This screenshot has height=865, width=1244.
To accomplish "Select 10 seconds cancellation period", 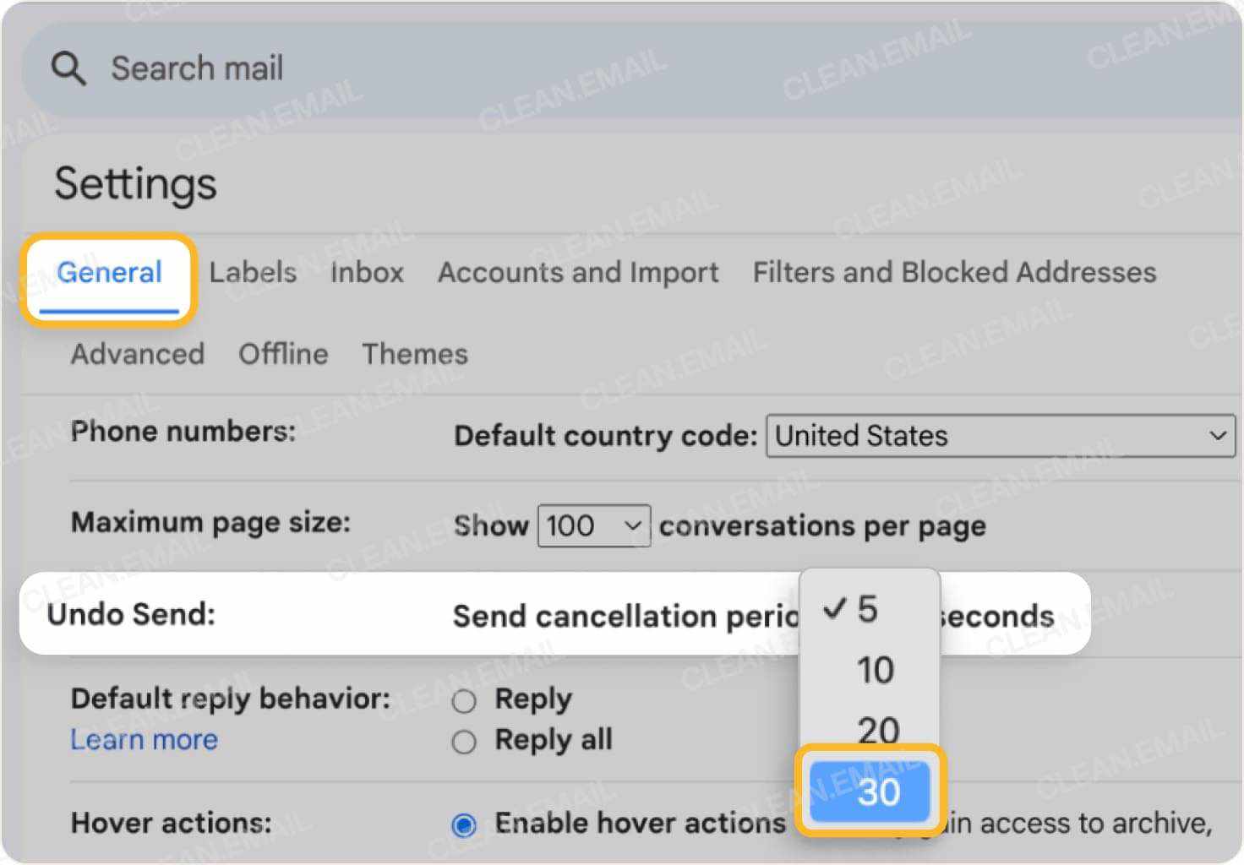I will tap(876, 669).
